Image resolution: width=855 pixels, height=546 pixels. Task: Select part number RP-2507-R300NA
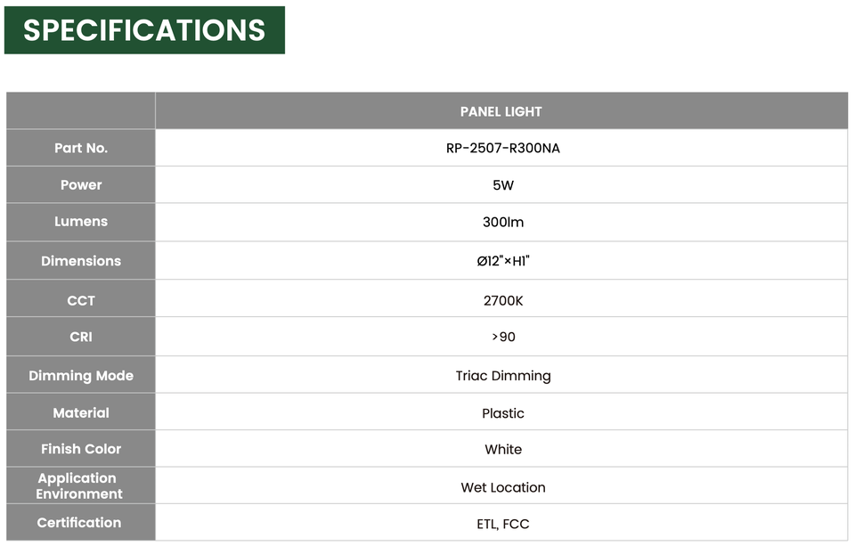click(502, 149)
